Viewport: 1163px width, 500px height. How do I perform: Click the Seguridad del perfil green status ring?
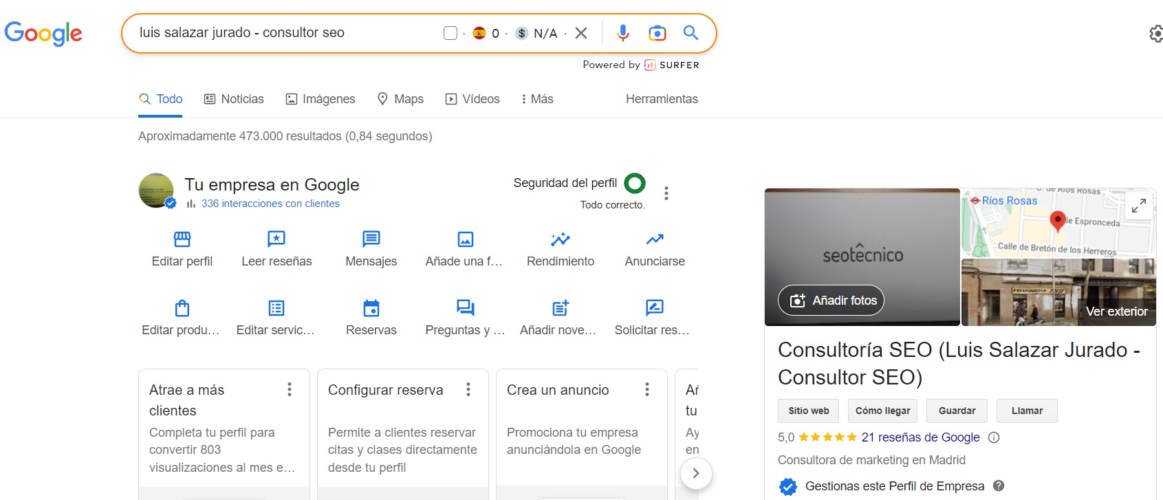tap(635, 183)
